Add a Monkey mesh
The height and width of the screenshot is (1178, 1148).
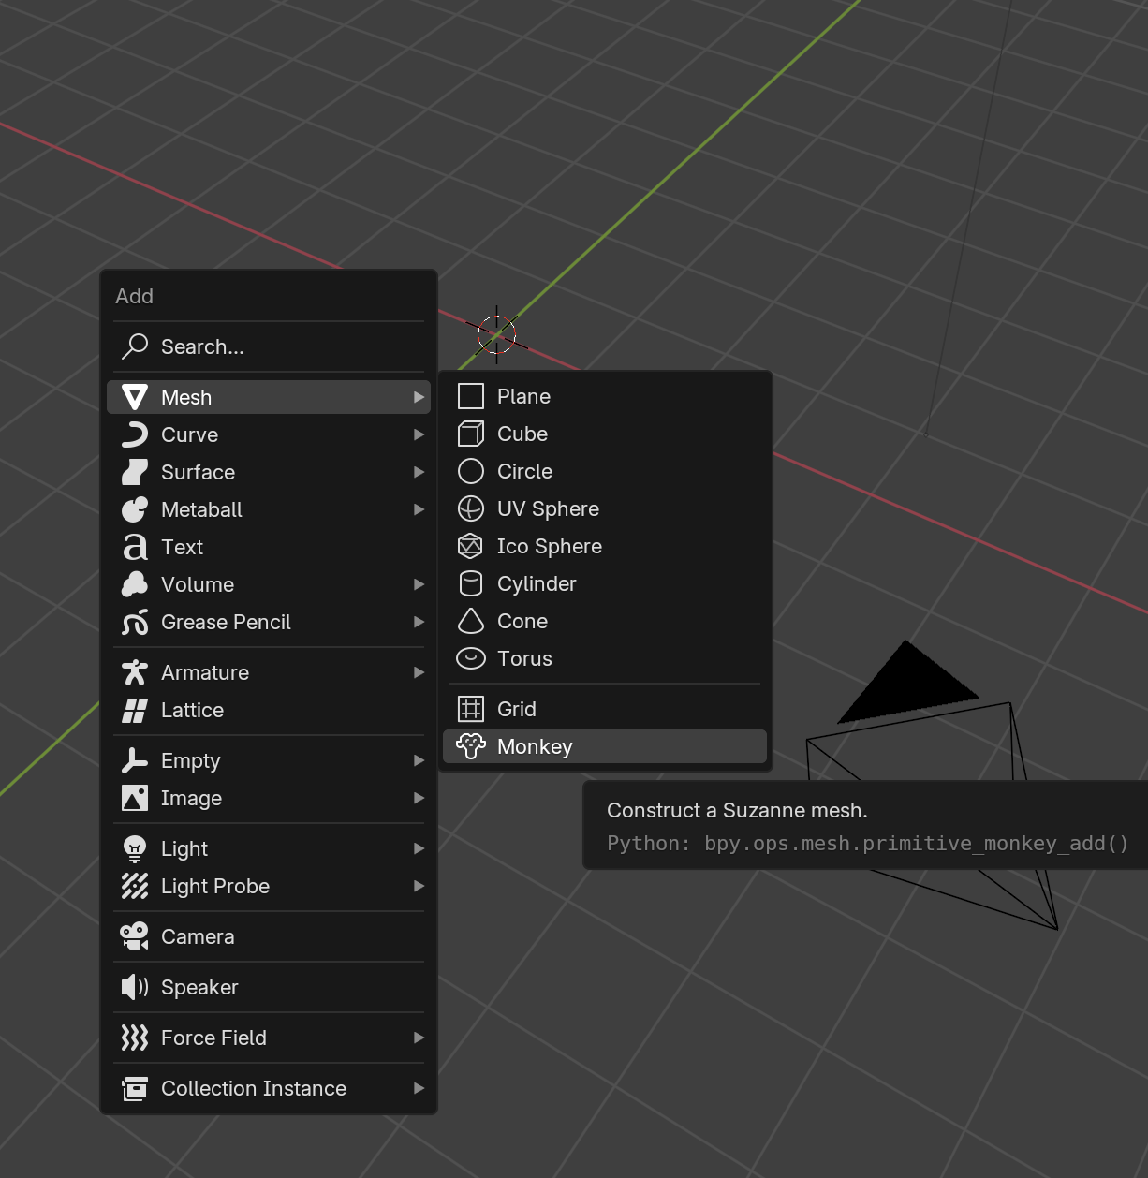pyautogui.click(x=605, y=746)
